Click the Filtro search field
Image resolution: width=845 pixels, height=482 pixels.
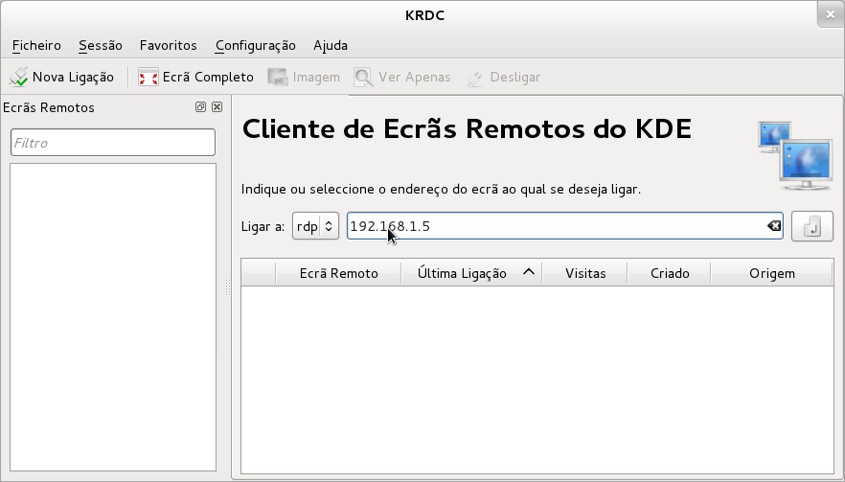[112, 143]
